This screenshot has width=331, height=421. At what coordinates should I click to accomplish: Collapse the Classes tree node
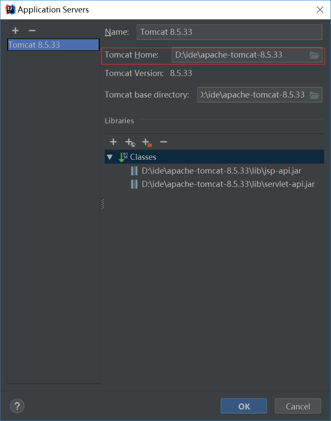coord(110,157)
